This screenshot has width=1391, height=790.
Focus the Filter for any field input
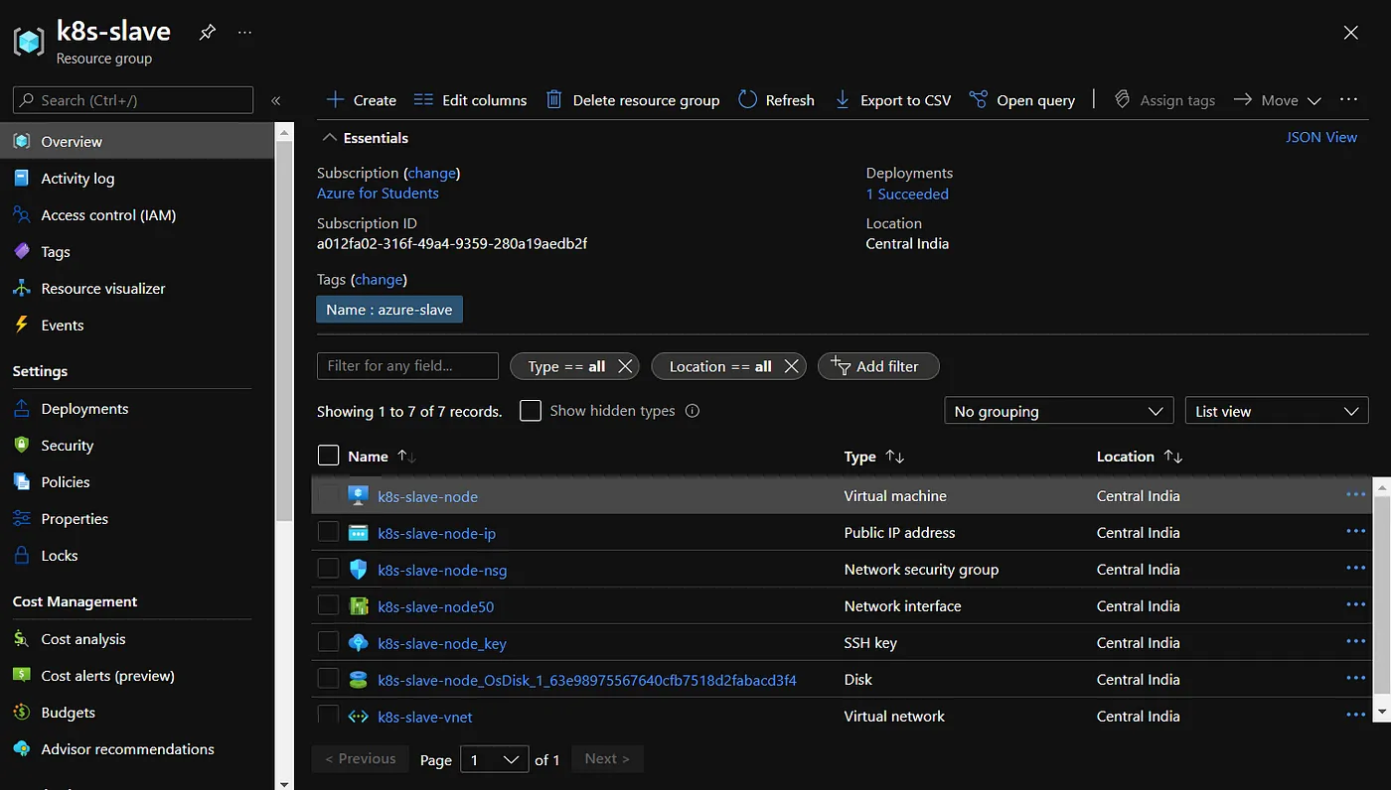click(x=407, y=366)
